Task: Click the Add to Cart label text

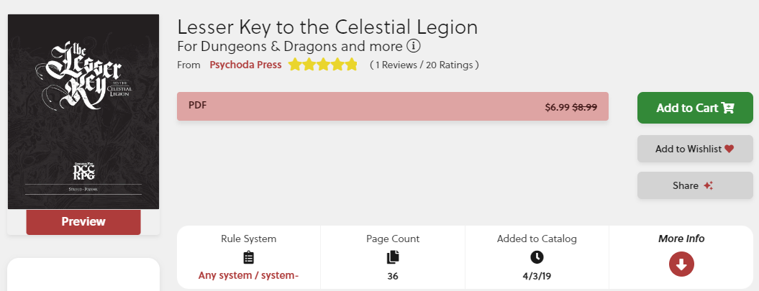Action: [687, 108]
